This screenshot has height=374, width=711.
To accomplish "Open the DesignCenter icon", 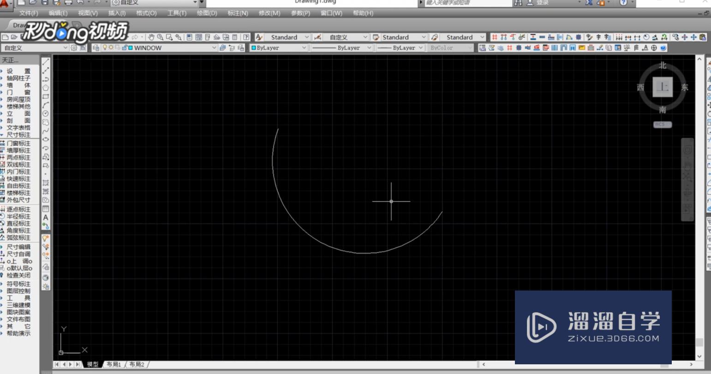I will 199,37.
